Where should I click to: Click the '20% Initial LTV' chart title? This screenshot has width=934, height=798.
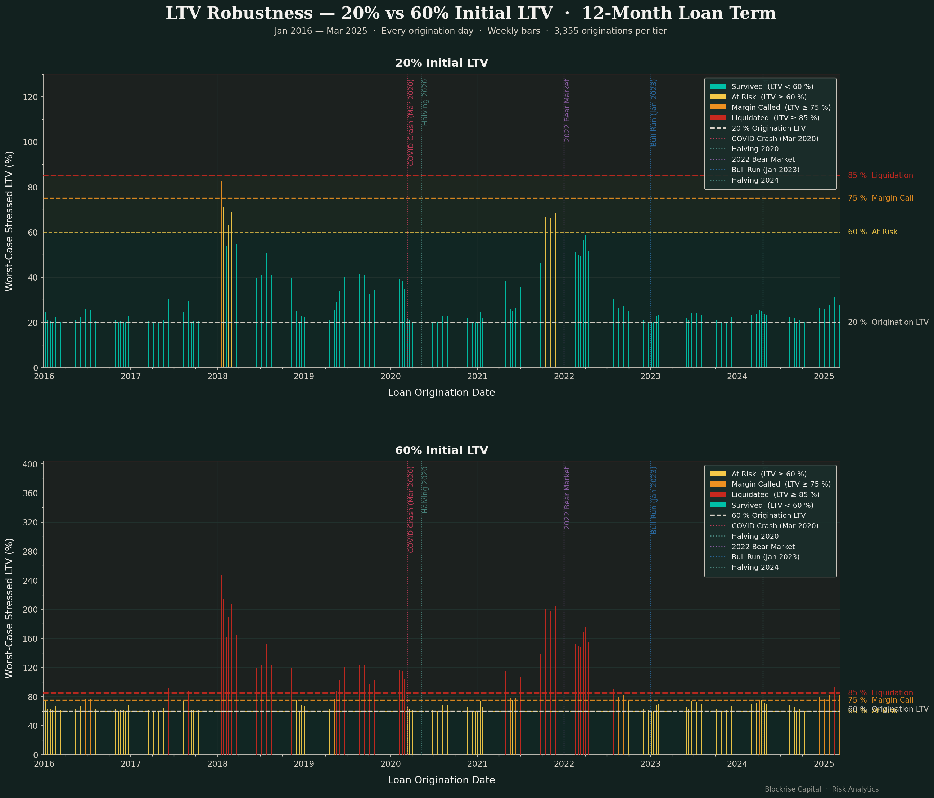coord(441,63)
